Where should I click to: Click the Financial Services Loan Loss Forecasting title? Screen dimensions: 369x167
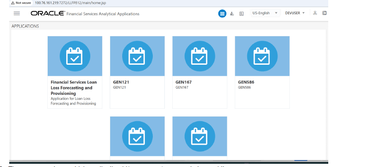click(74, 88)
